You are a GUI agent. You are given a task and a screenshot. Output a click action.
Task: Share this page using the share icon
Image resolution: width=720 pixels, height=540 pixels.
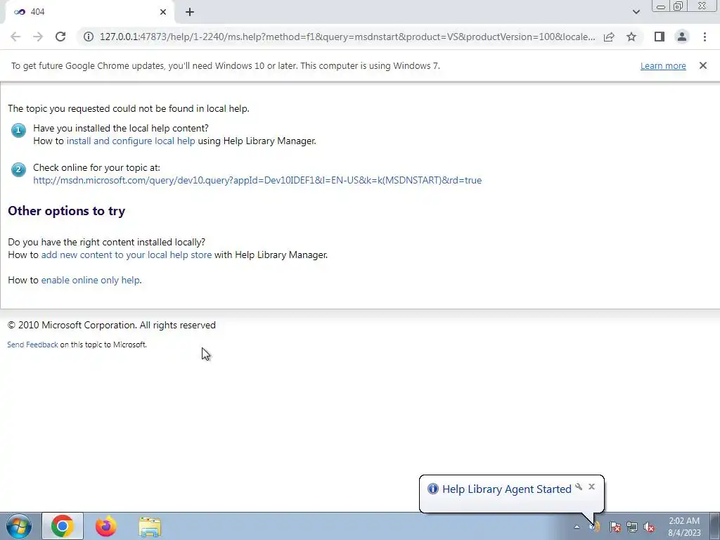coord(609,37)
